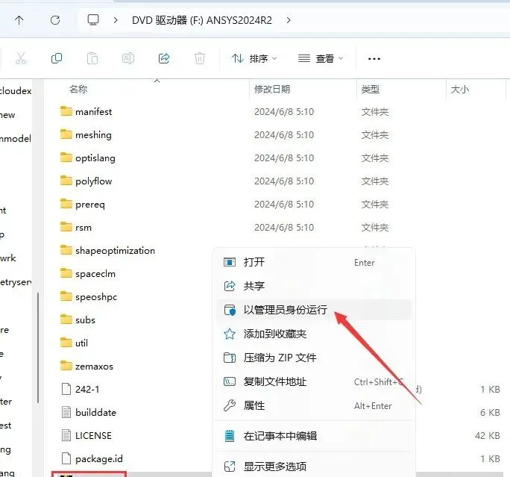Sort by the 类型 column header

pyautogui.click(x=371, y=89)
